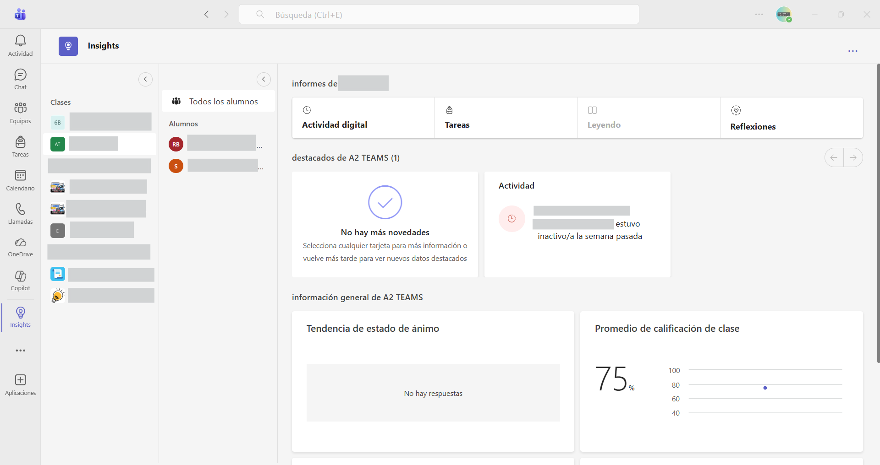Viewport: 880px width, 465px height.
Task: Open the Tareas report tab
Action: point(506,118)
